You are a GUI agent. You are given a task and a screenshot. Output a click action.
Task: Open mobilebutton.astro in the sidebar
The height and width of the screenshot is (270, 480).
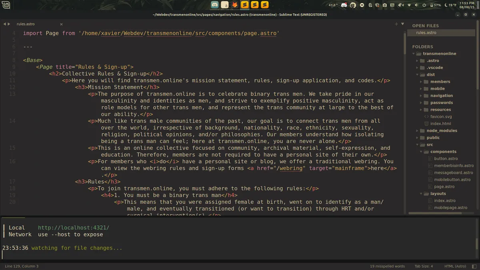click(452, 180)
